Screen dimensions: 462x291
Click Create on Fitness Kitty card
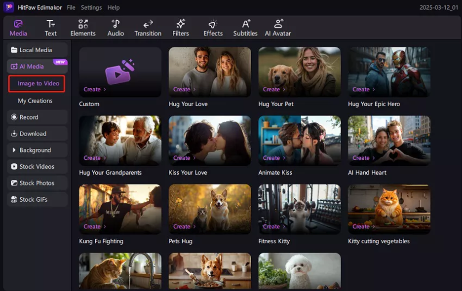point(274,226)
